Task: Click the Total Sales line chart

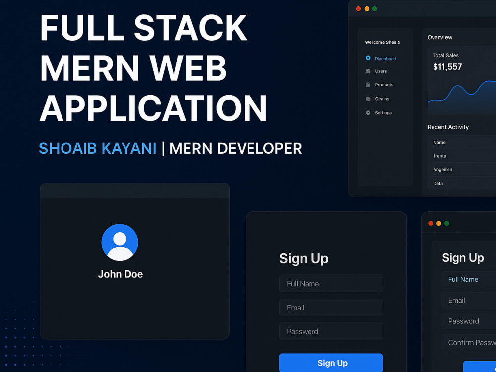Action: (462, 97)
